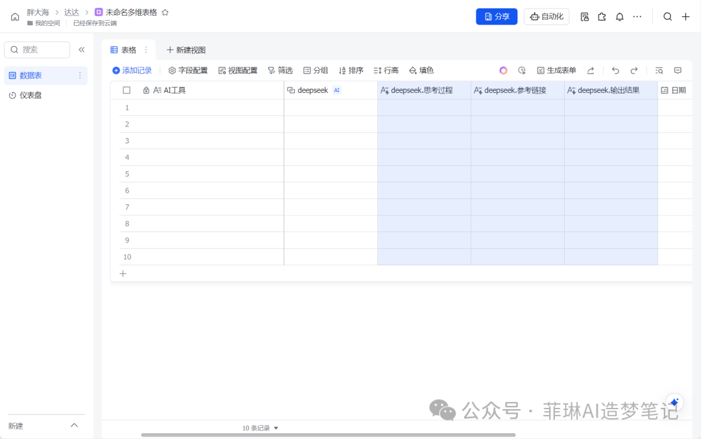Go to 达达 breadcrumb
Image resolution: width=701 pixels, height=439 pixels.
71,12
